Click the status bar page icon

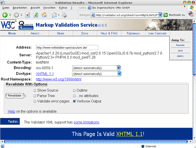[2, 146]
